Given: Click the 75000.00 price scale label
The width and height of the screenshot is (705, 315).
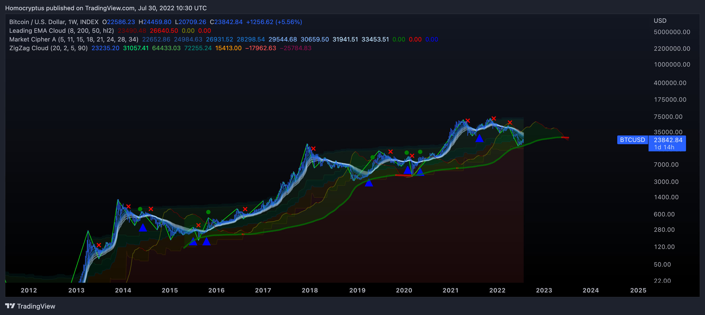Looking at the screenshot, I should 668,117.
